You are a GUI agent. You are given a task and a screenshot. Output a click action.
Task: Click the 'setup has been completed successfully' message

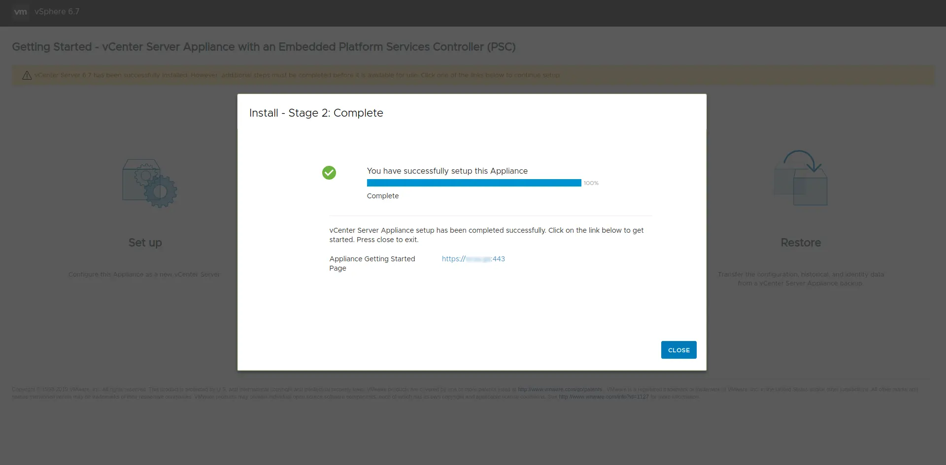pyautogui.click(x=486, y=235)
